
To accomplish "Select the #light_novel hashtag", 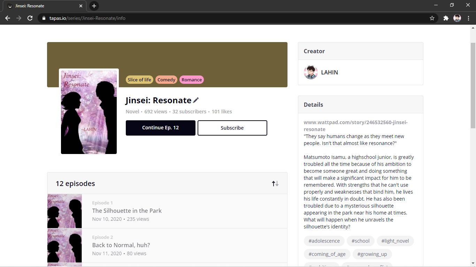I will (395, 241).
